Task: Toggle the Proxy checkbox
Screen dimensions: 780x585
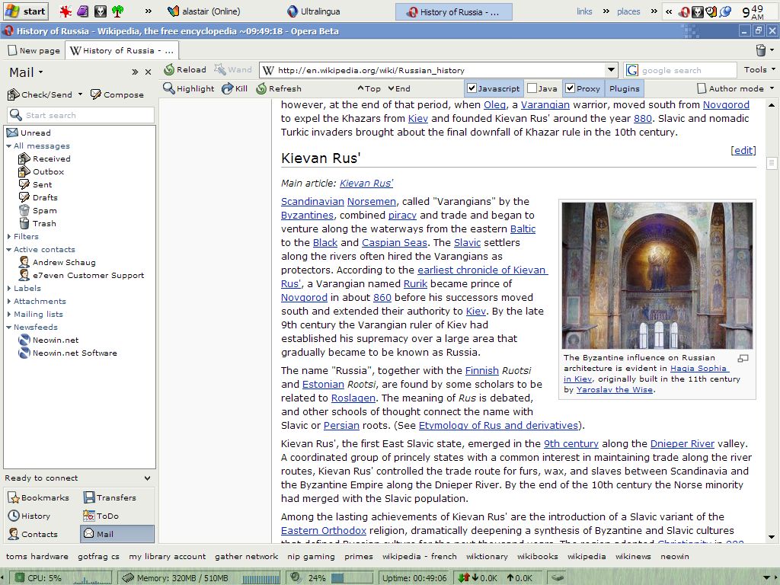Action: click(570, 89)
